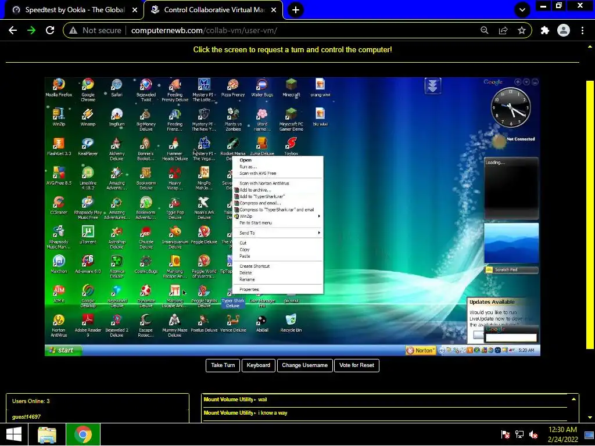
Task: Open the Mozilla Firefox desktop icon
Action: tap(59, 88)
